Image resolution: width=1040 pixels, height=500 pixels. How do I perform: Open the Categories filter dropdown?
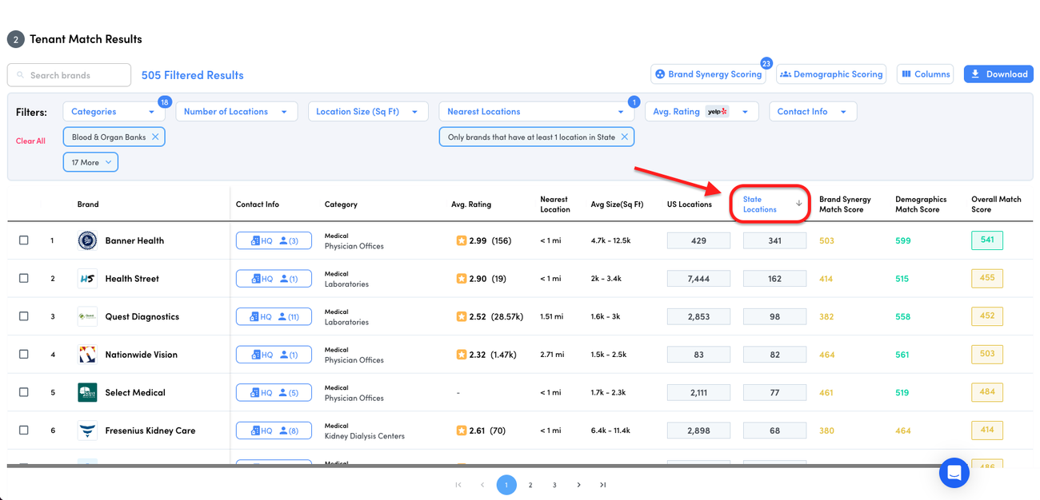click(114, 112)
